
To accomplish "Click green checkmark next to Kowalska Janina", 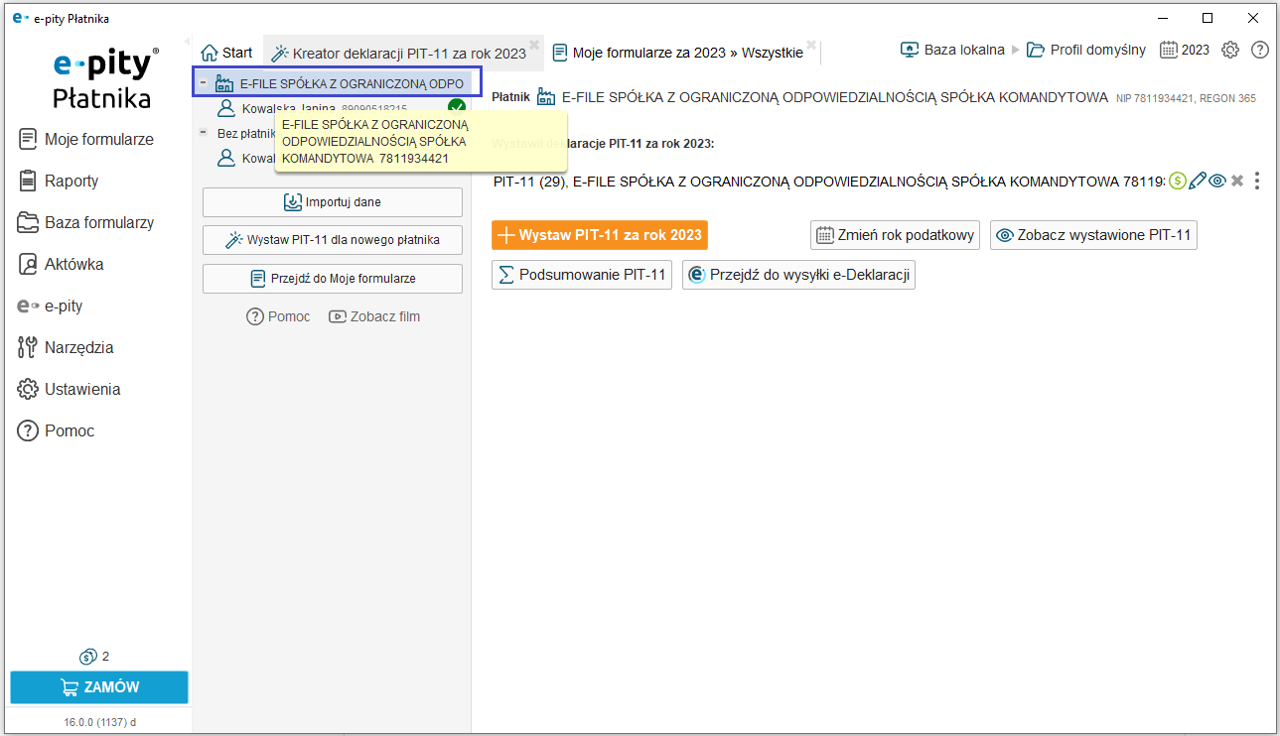I will pyautogui.click(x=457, y=107).
